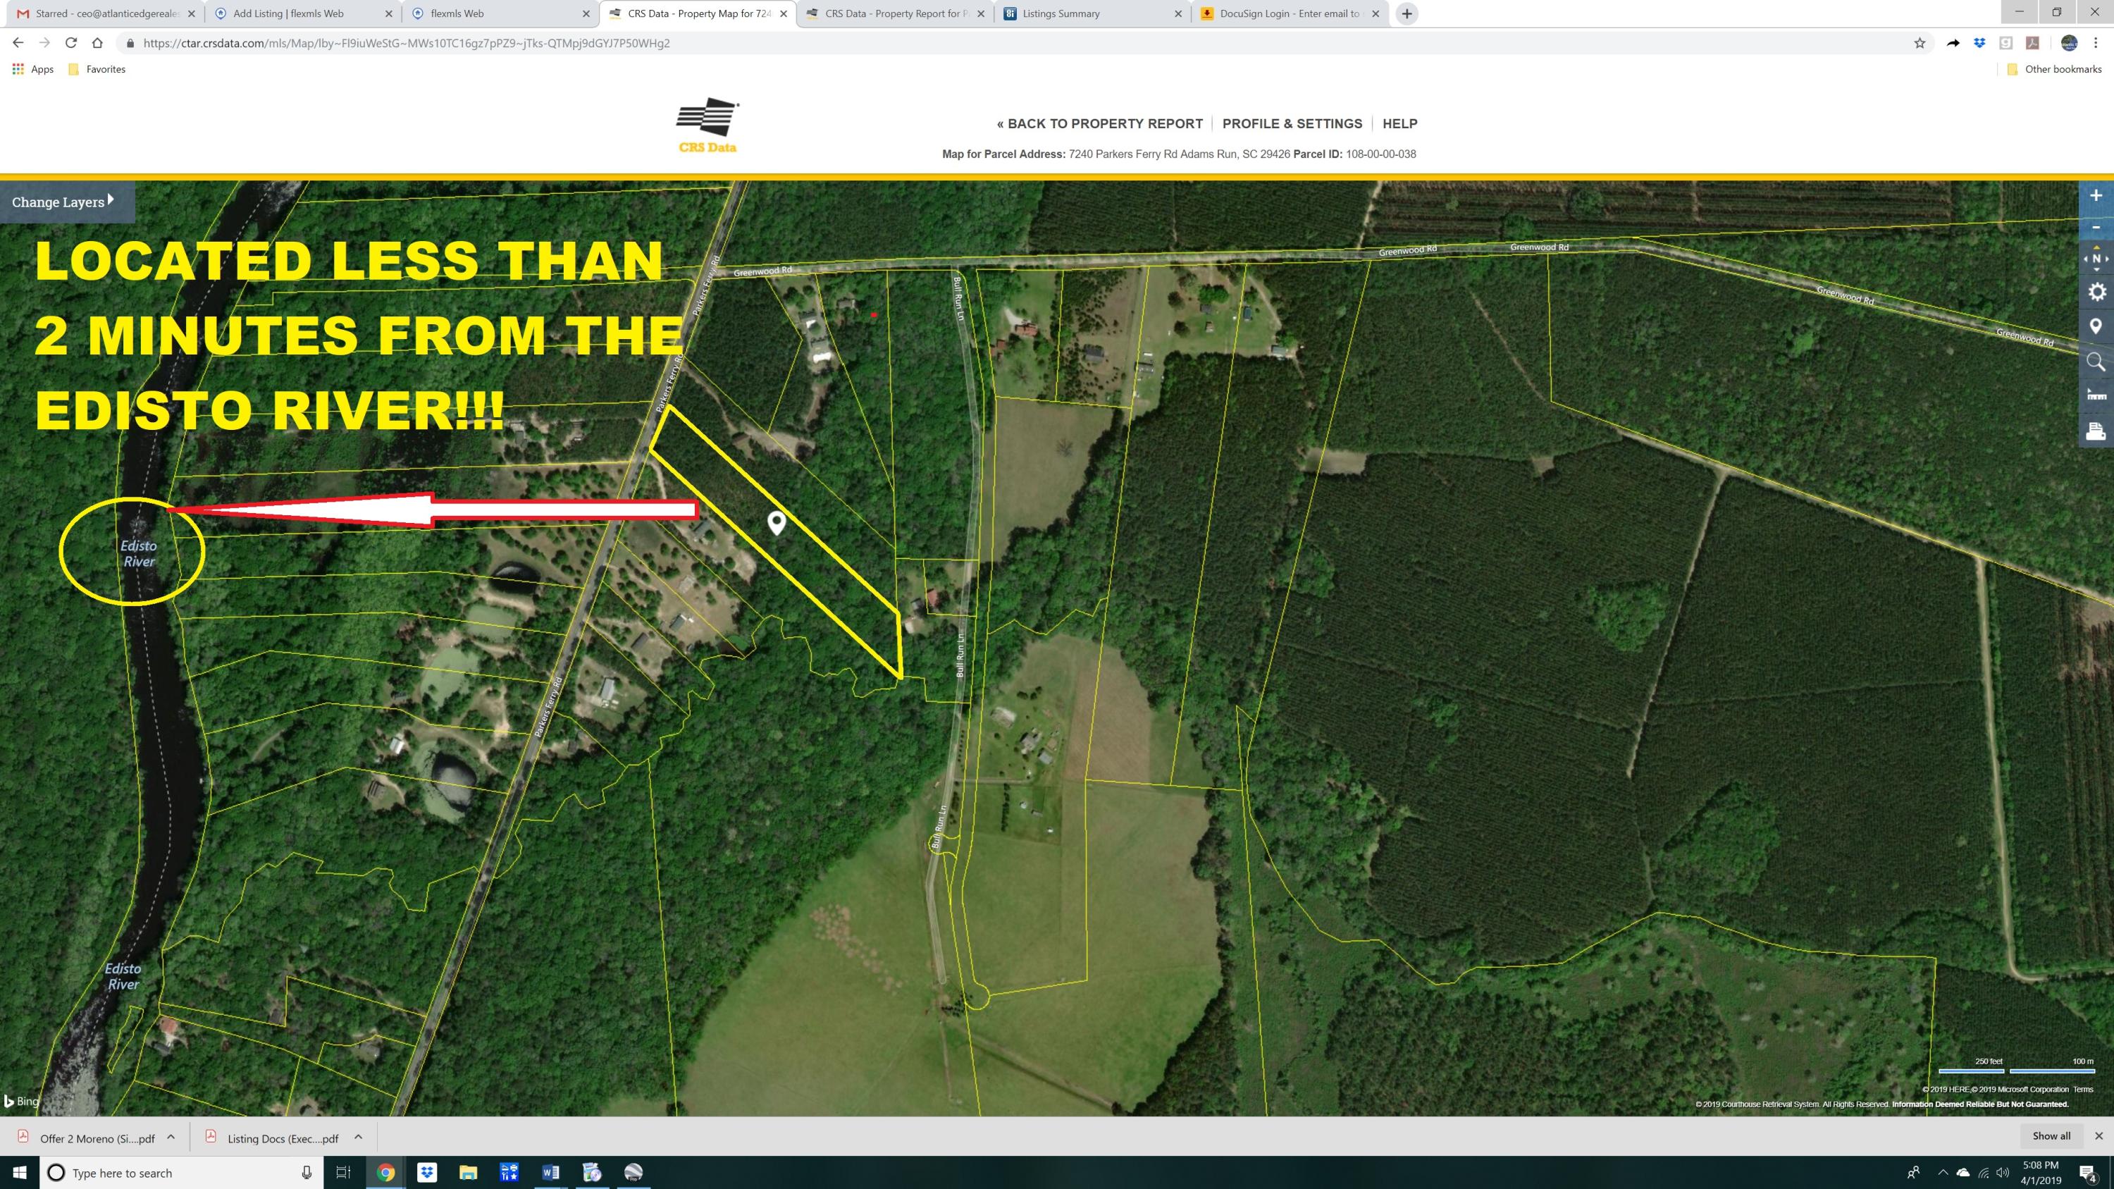Open OneDrive tray icon

coord(1963,1173)
